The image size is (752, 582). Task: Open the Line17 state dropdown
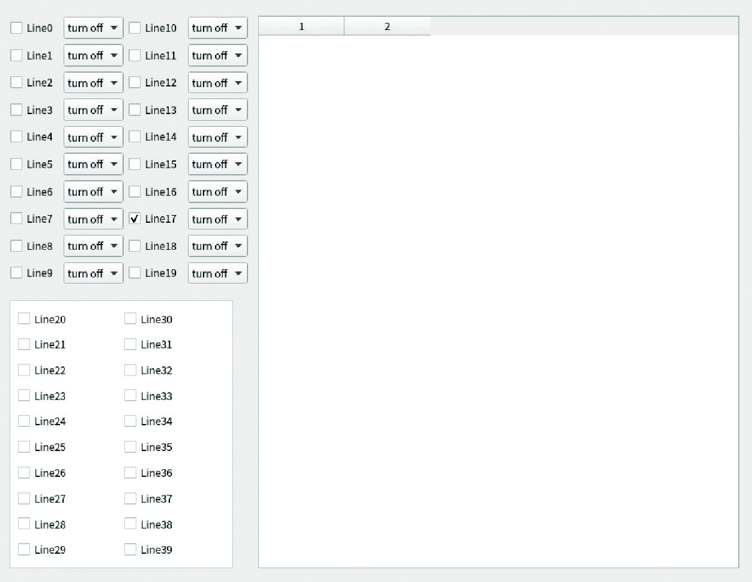point(217,219)
